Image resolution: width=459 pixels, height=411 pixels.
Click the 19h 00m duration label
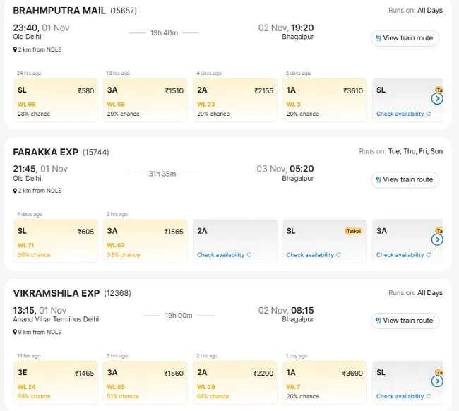click(179, 315)
